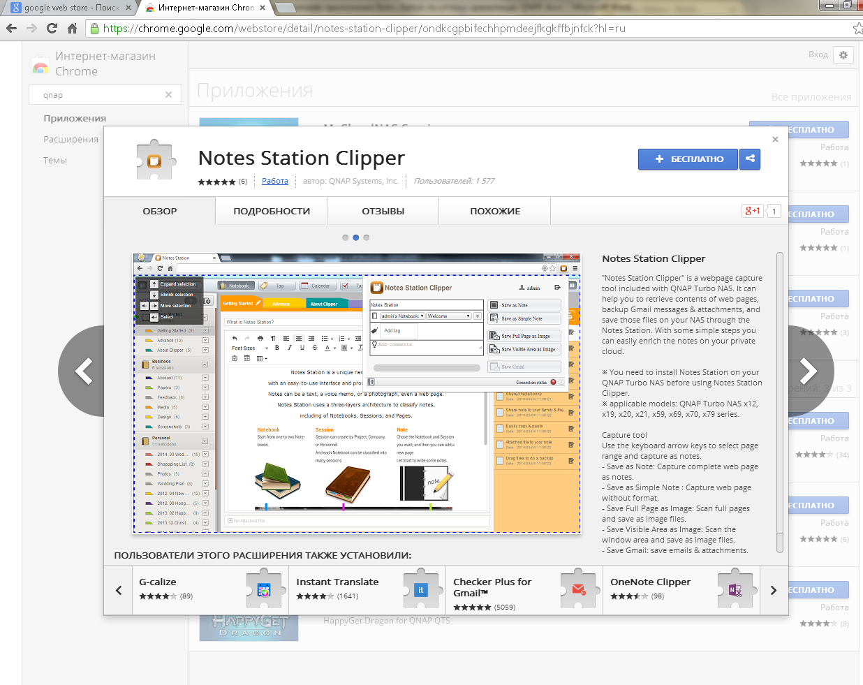Select the third screenshot carousel dot
The width and height of the screenshot is (863, 685).
coord(366,237)
